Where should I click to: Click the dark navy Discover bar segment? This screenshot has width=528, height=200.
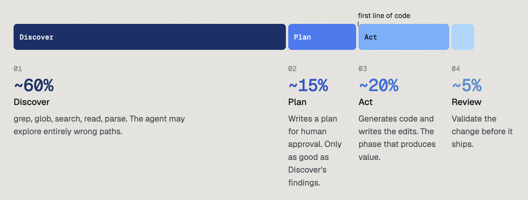coord(150,37)
